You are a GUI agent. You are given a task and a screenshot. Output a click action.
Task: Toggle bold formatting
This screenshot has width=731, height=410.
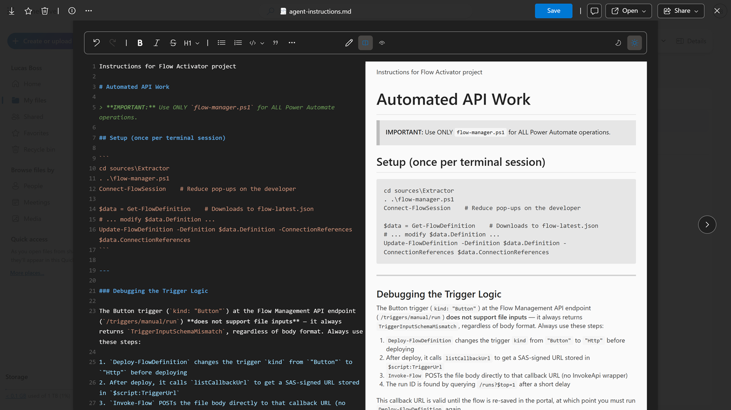[140, 43]
